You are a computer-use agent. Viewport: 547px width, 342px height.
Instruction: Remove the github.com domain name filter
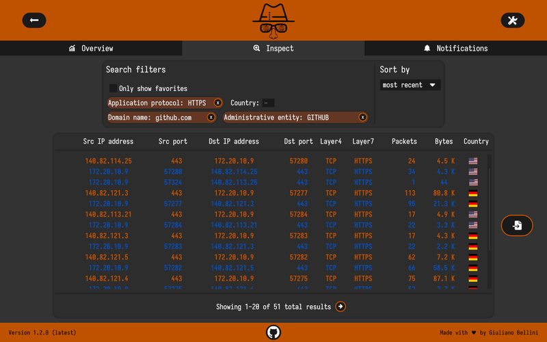click(x=211, y=118)
